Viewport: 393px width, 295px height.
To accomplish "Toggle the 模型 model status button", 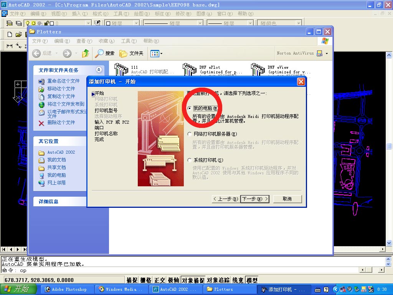I will [x=252, y=280].
